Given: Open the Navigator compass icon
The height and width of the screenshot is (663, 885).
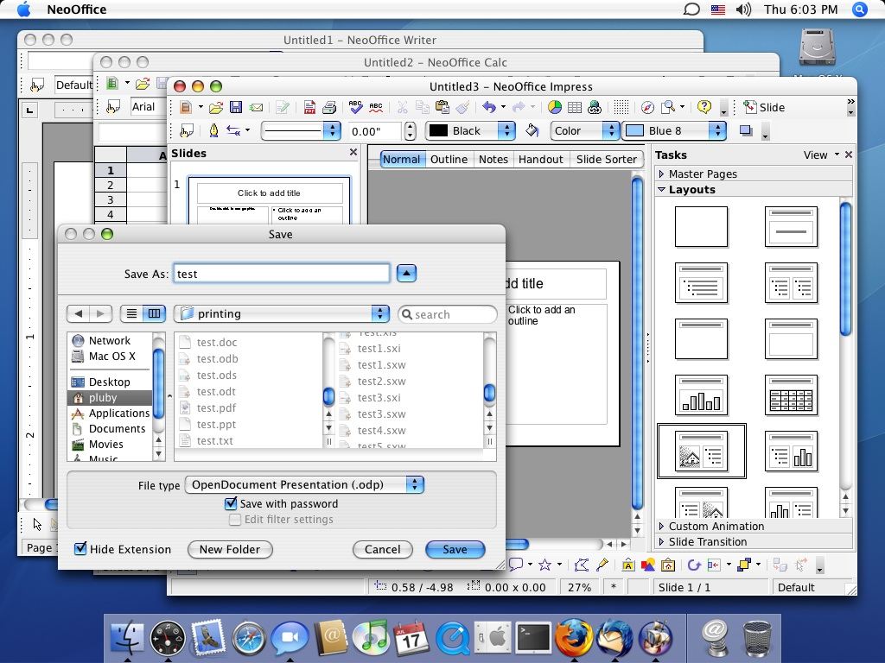Looking at the screenshot, I should coord(647,107).
